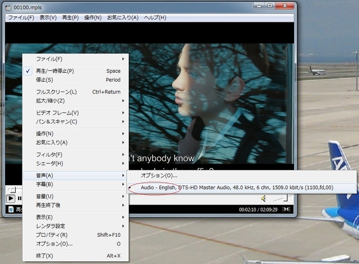This screenshot has width=359, height=264.
Task: Select Audio - English DTS-HD Master Audio track
Action: point(242,188)
